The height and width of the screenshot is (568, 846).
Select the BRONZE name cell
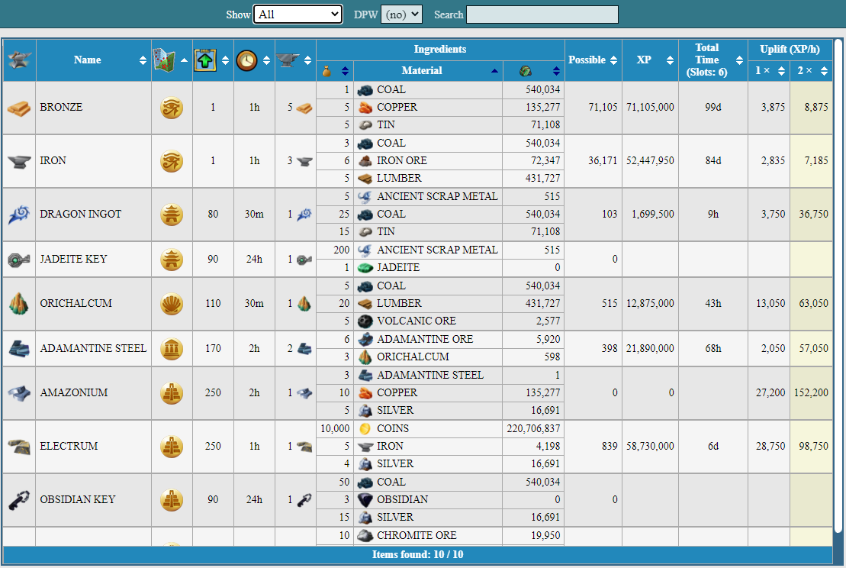tap(93, 108)
